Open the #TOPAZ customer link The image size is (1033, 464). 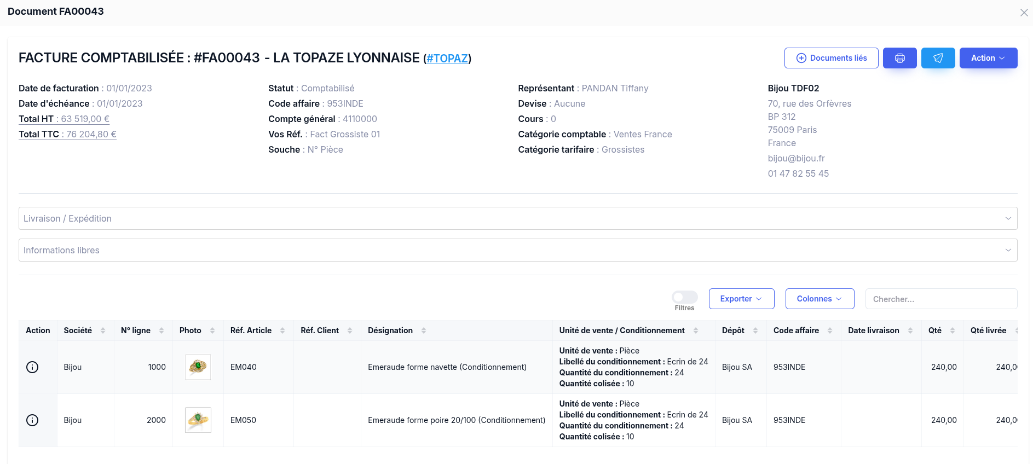[x=447, y=59]
